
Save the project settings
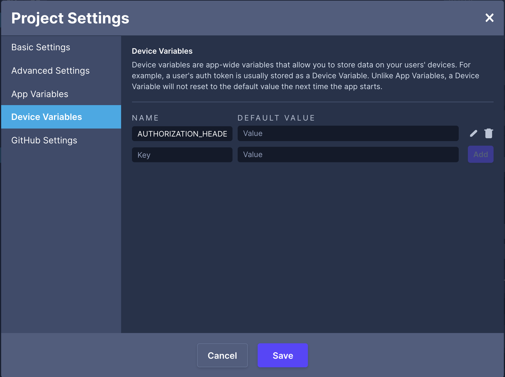tap(283, 355)
